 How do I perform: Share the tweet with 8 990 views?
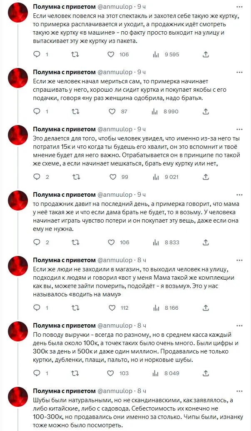point(206,111)
